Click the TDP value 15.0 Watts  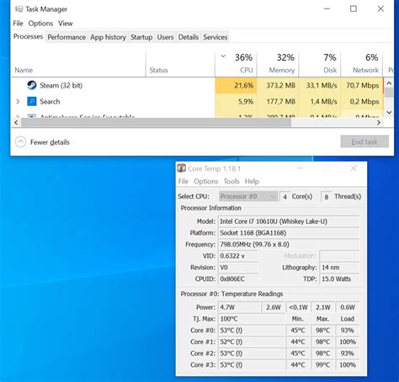[x=339, y=279]
